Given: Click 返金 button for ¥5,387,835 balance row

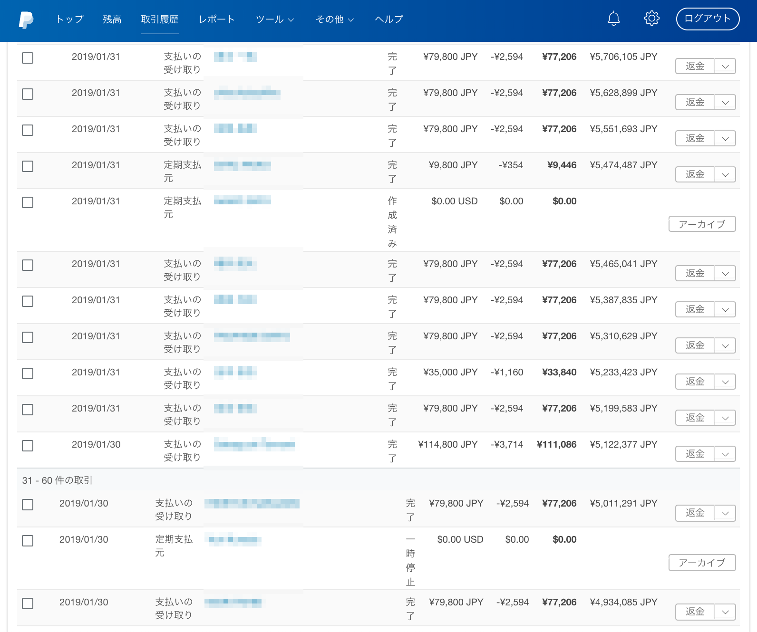Looking at the screenshot, I should (x=695, y=309).
